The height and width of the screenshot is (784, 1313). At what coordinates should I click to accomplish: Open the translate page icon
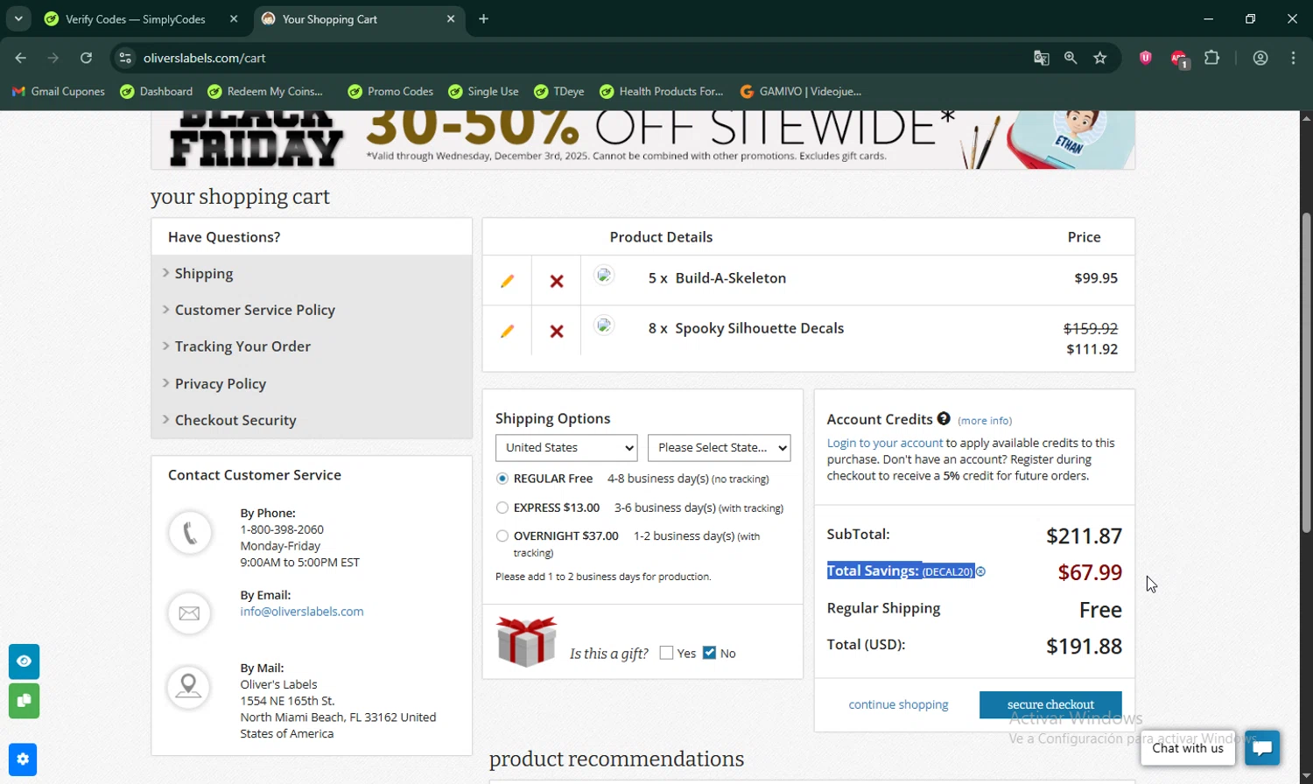click(1041, 58)
